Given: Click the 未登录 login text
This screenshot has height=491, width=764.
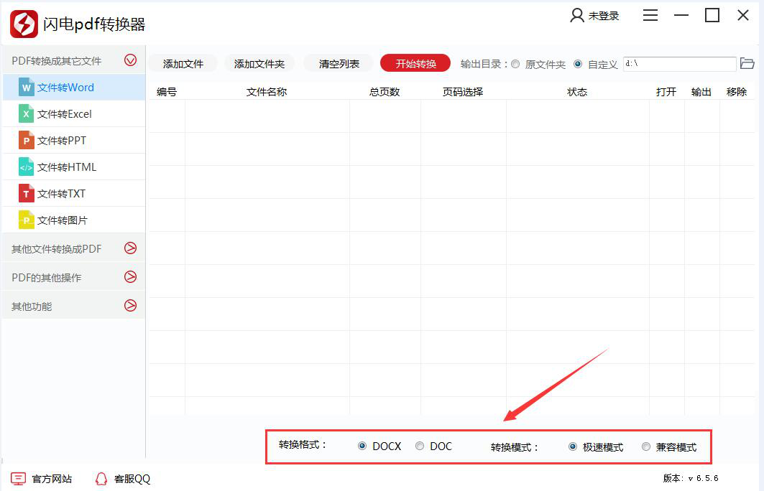Looking at the screenshot, I should (x=603, y=16).
